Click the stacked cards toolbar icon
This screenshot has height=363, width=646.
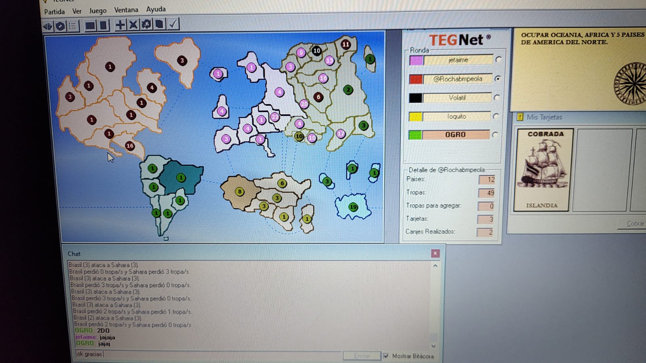[x=159, y=24]
